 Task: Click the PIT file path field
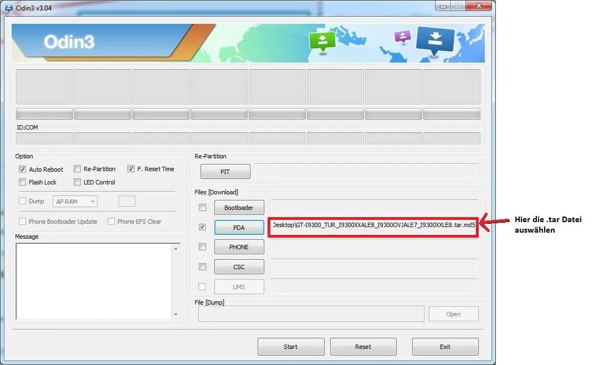(366, 171)
